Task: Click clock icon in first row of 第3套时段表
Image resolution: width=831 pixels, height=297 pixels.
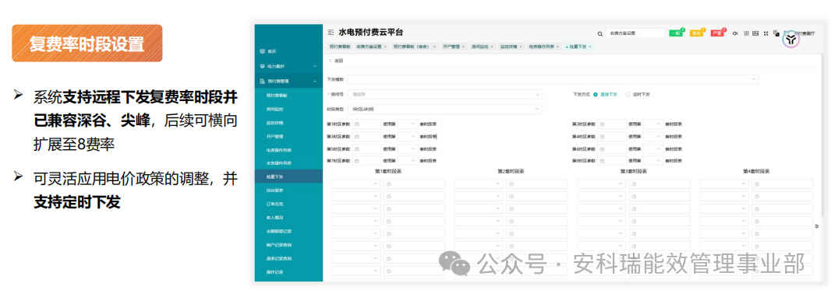Action: 634,184
